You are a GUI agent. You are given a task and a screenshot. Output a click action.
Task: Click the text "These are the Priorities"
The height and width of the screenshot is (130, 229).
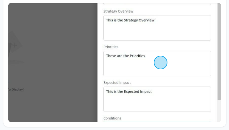126,56
